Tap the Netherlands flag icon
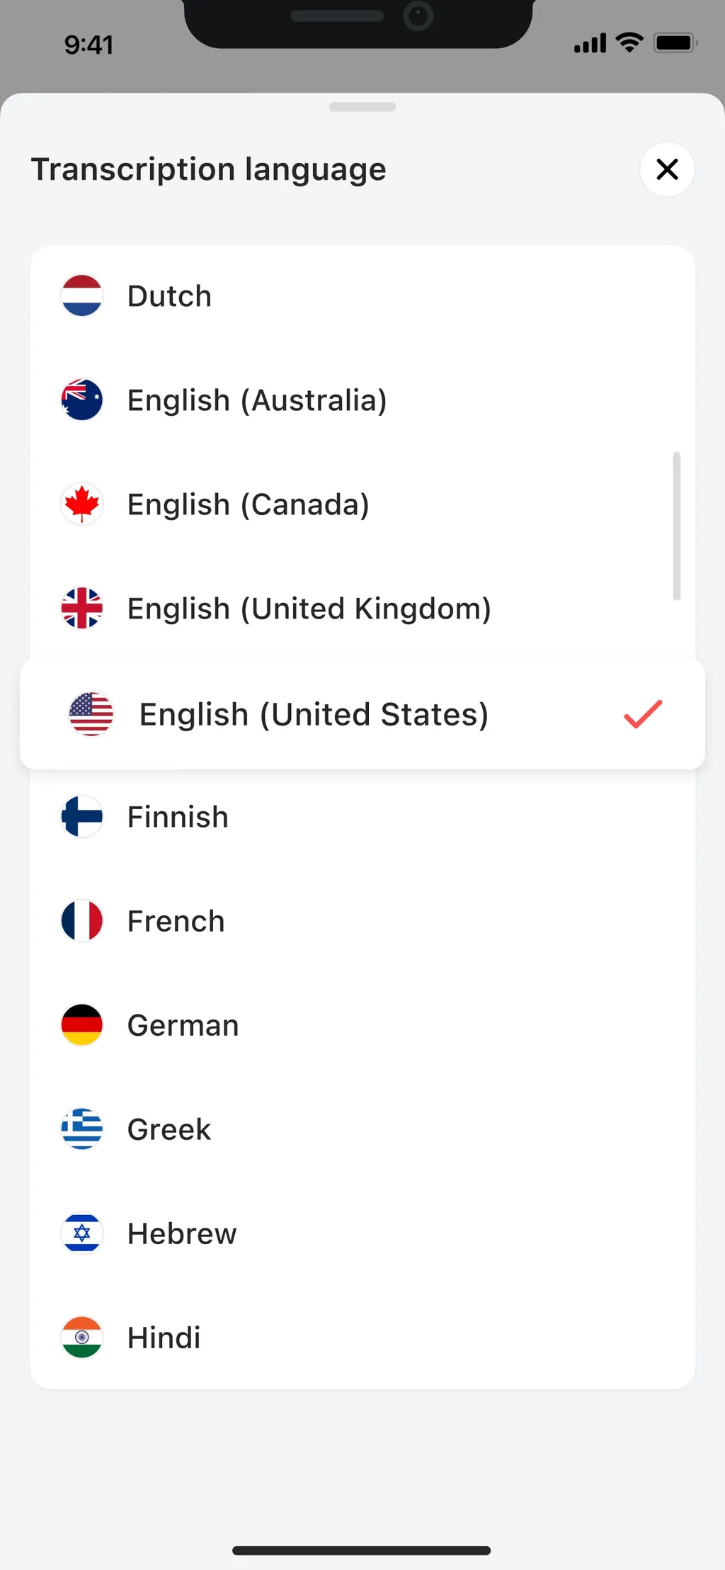Image resolution: width=725 pixels, height=1570 pixels. click(82, 295)
